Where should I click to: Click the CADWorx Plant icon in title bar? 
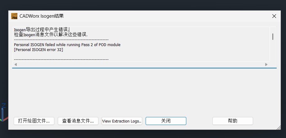click(x=14, y=16)
